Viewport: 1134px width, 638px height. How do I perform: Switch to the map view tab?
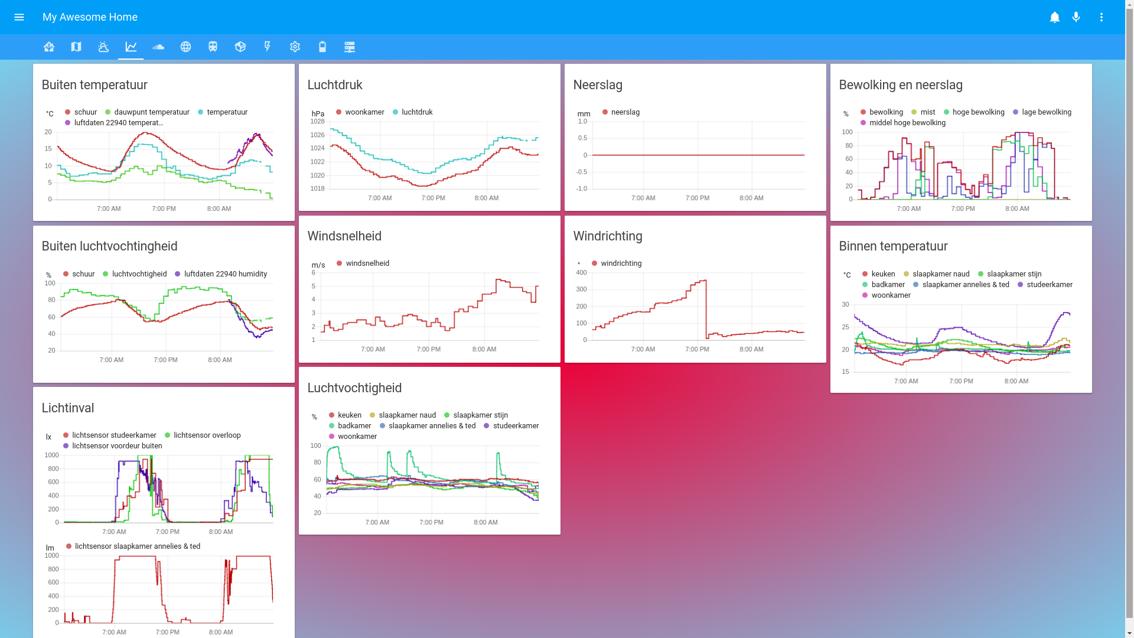point(76,47)
